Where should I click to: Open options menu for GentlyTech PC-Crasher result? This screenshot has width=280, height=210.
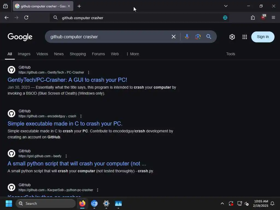tap(89, 72)
